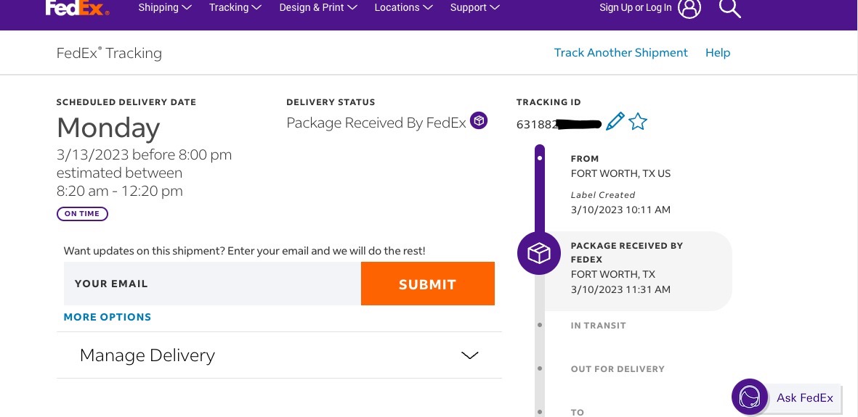
Task: Open the Support menu
Action: coord(474,8)
